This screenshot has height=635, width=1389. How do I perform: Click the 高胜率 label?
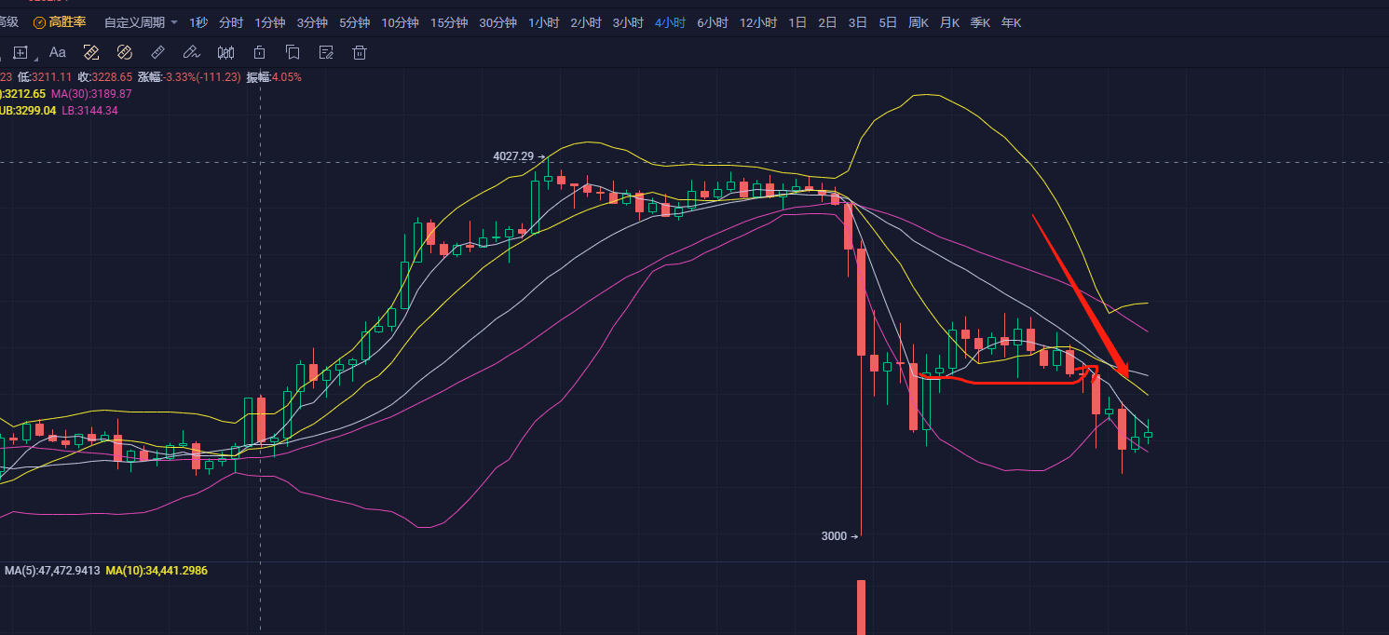point(67,21)
